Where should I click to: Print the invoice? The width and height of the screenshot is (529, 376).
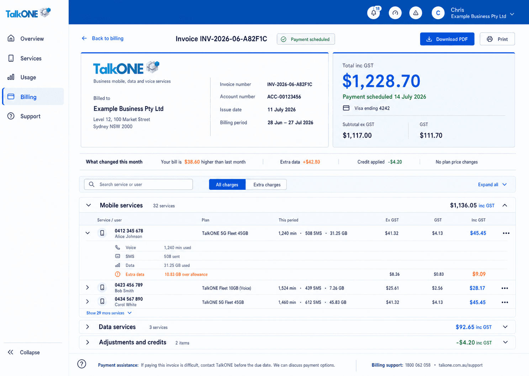coord(497,39)
